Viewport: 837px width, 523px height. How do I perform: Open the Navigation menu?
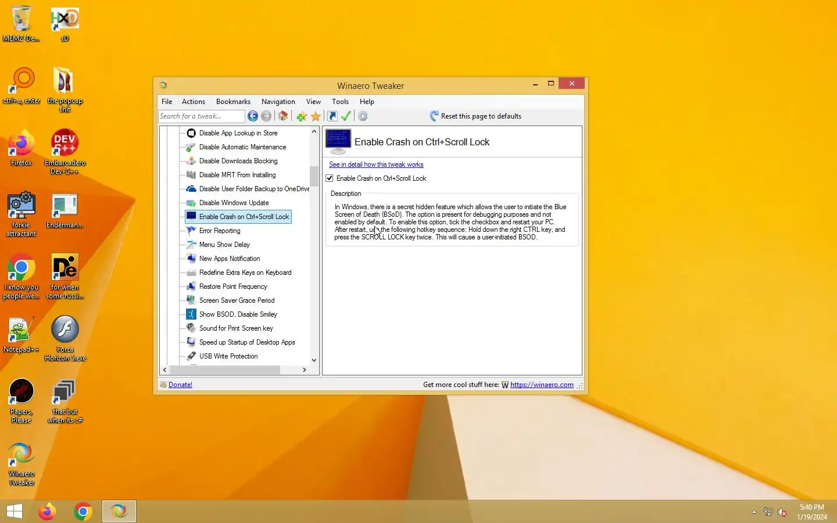point(278,102)
